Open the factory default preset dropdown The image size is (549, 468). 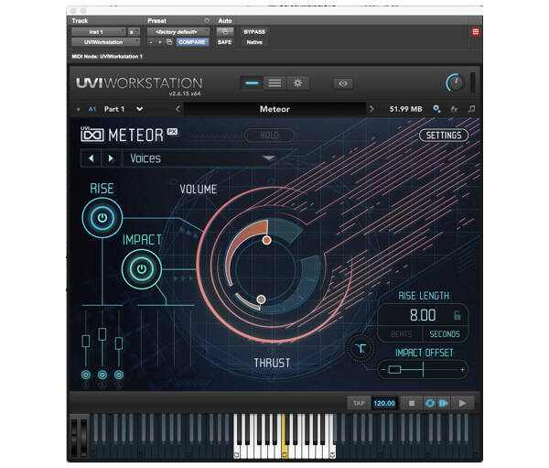178,32
